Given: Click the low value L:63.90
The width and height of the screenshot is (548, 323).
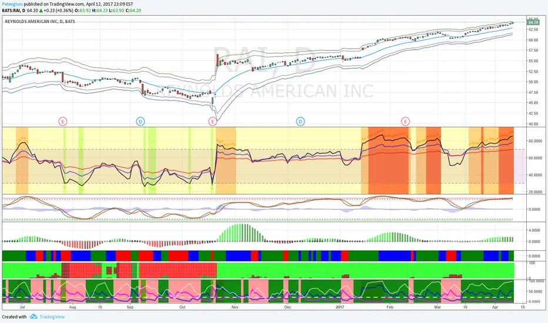Looking at the screenshot, I should [117, 11].
